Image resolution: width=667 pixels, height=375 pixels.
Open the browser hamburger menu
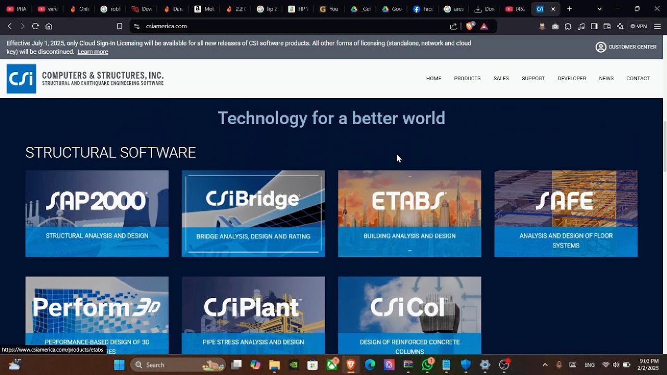coord(657,26)
